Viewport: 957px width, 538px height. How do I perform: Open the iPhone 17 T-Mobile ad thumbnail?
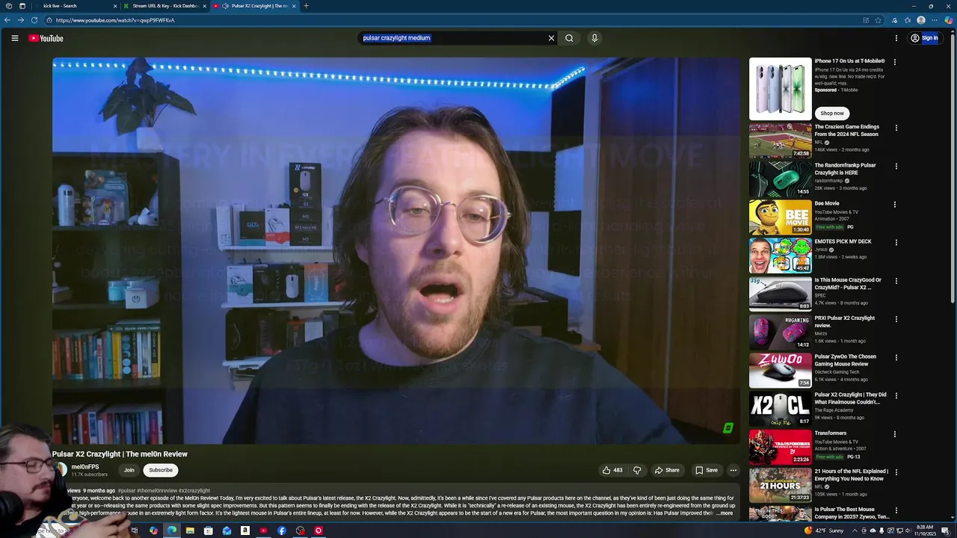[780, 89]
